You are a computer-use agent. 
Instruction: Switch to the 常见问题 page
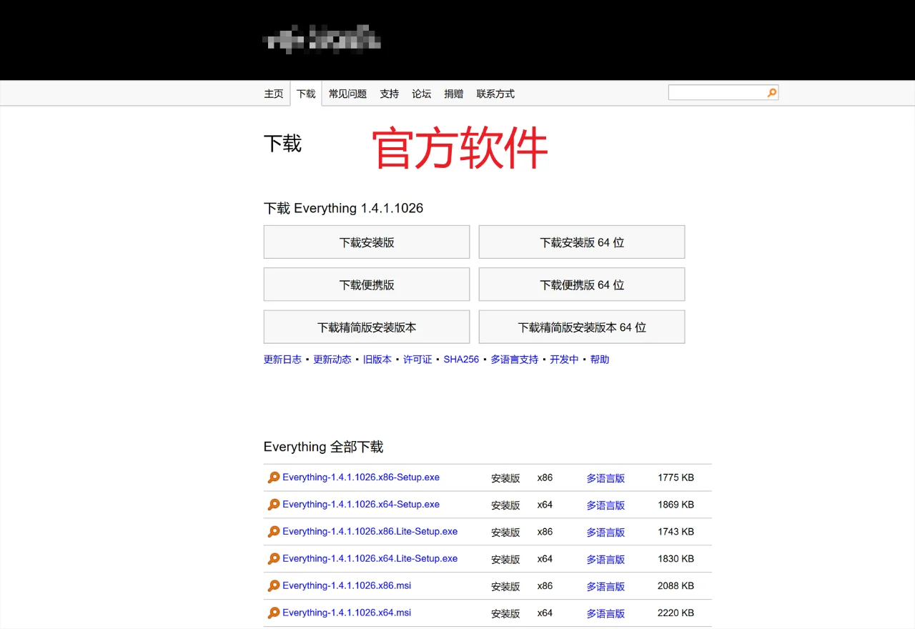[x=347, y=93]
